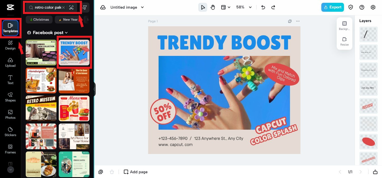Switch to the Design tab
The image size is (382, 178).
point(10,45)
